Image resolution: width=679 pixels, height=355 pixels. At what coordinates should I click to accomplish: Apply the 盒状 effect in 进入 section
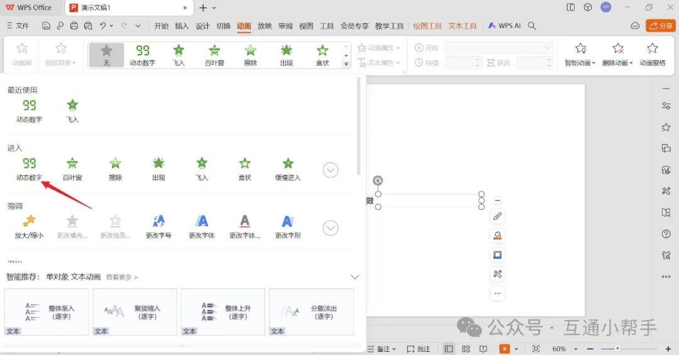tap(245, 169)
